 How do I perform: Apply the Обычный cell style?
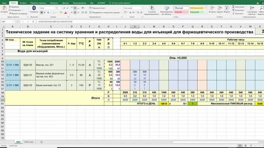pos(181,8)
